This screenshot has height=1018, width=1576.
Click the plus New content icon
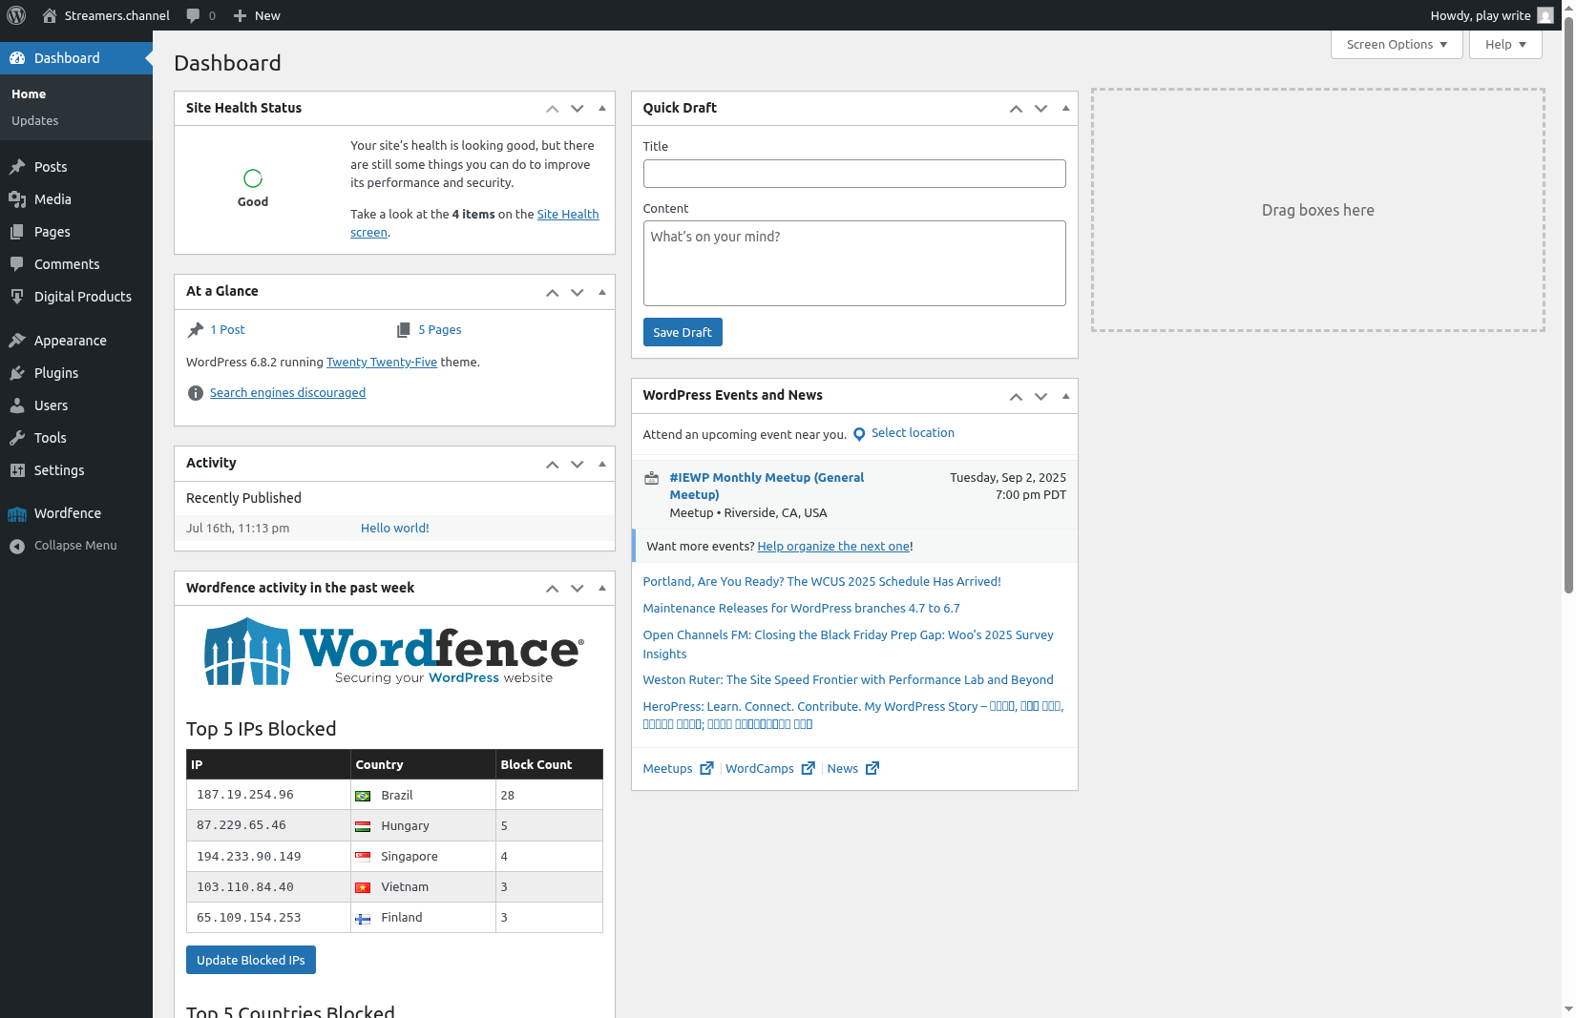pos(241,15)
